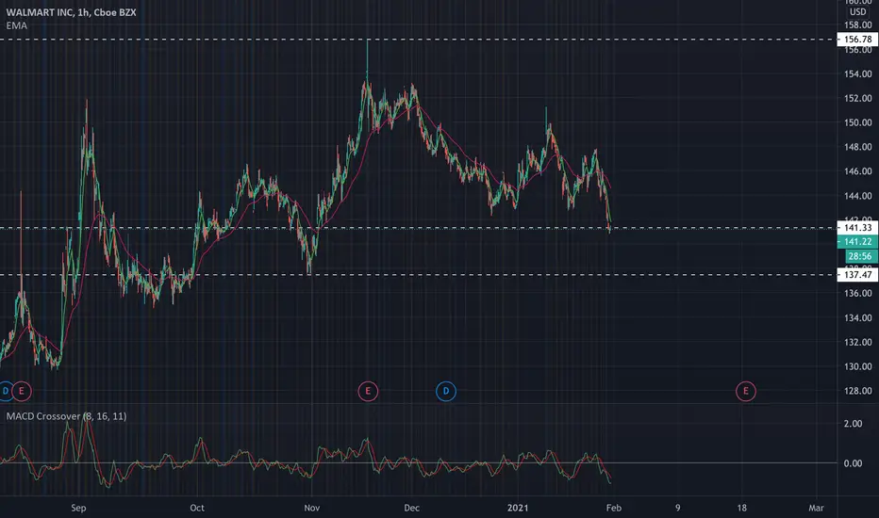Click the 28:56 bar countdown label

pos(861,256)
